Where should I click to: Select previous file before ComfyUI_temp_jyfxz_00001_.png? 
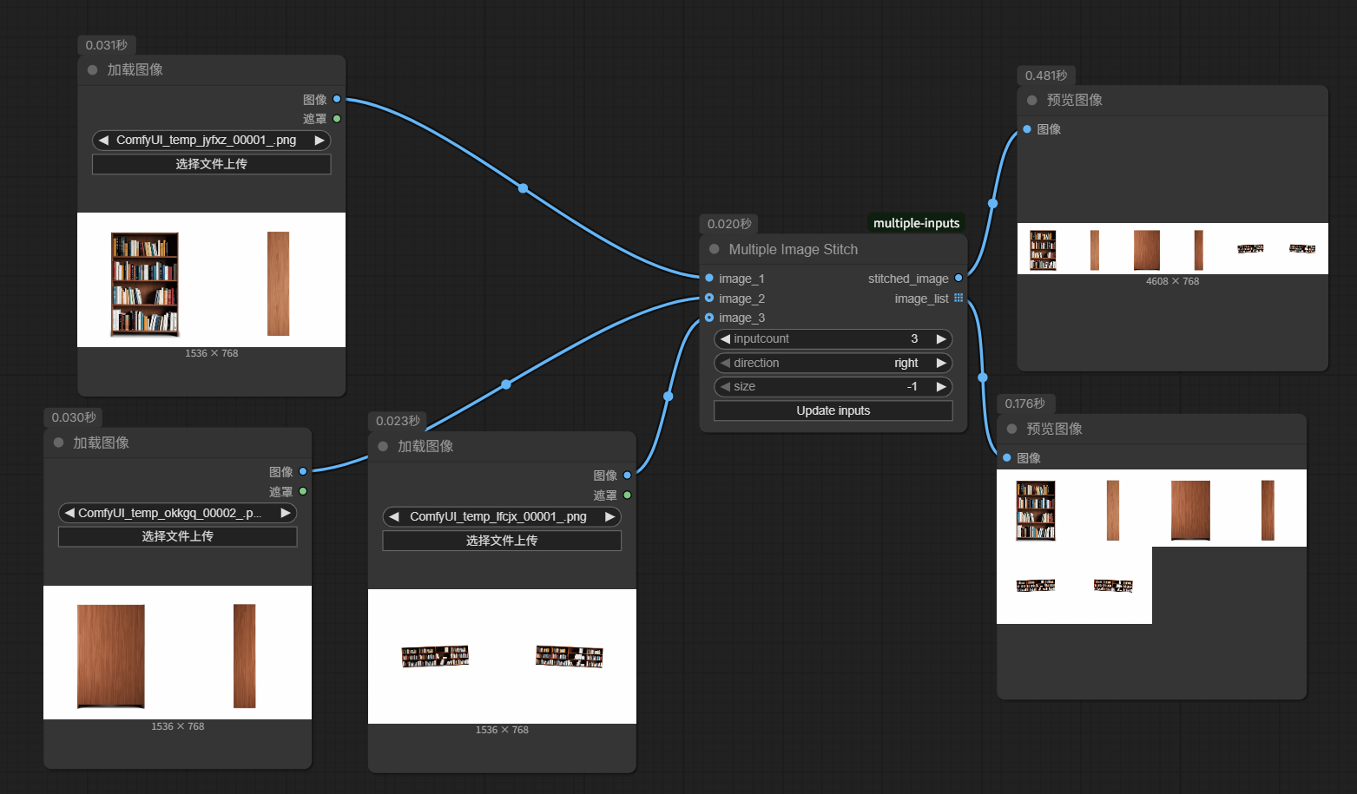103,140
